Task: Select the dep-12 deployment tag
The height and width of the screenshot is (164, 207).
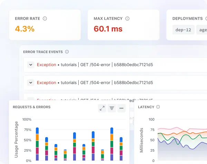Action: [184, 30]
